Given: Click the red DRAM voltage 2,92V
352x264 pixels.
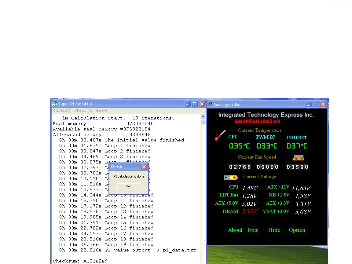Looking at the screenshot, I should 250,211.
